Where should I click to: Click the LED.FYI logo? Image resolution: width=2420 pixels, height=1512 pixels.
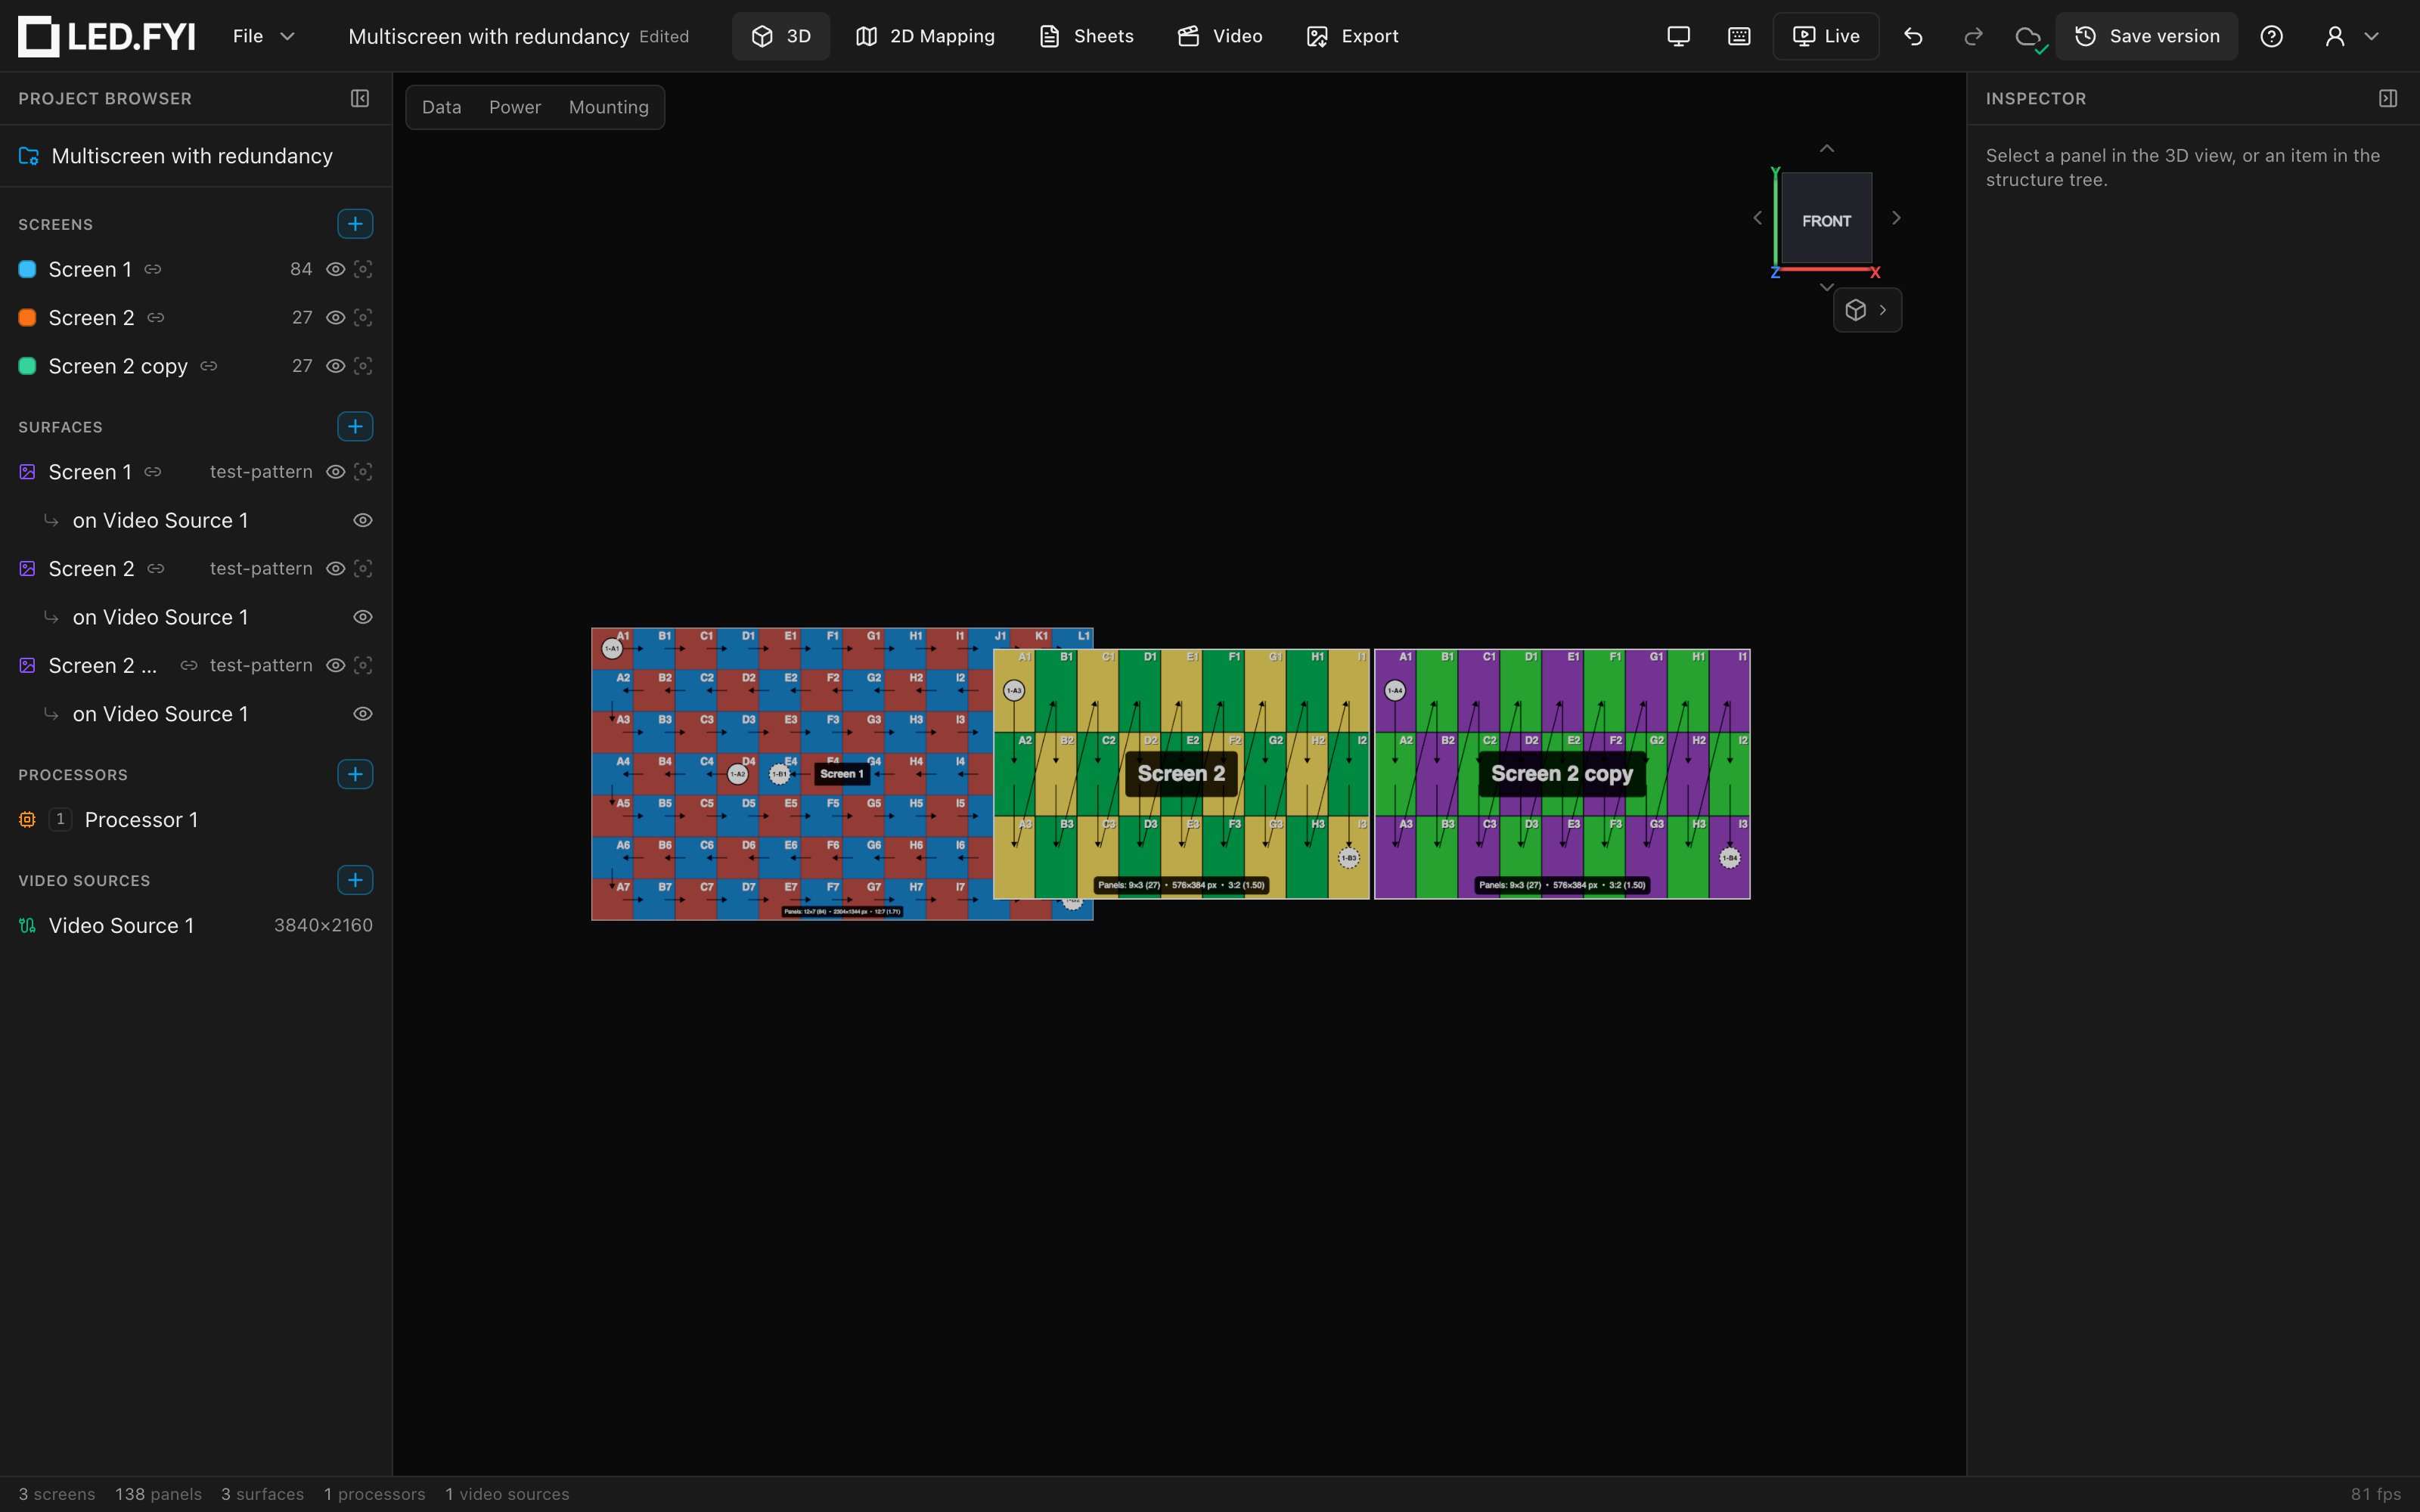107,36
